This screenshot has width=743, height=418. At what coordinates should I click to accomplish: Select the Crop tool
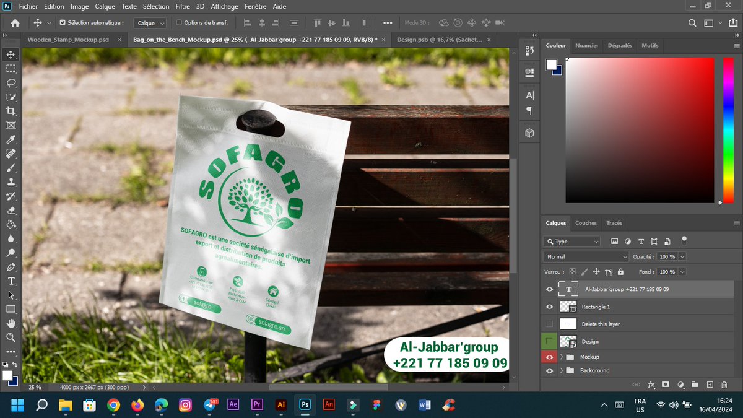(x=11, y=111)
